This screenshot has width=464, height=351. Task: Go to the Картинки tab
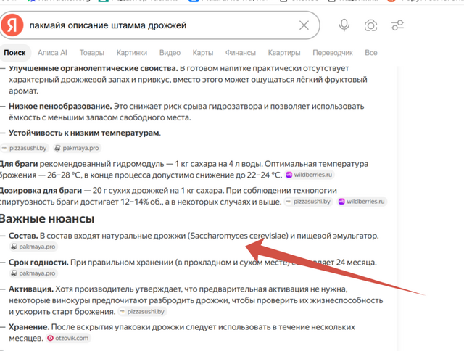pos(132,53)
